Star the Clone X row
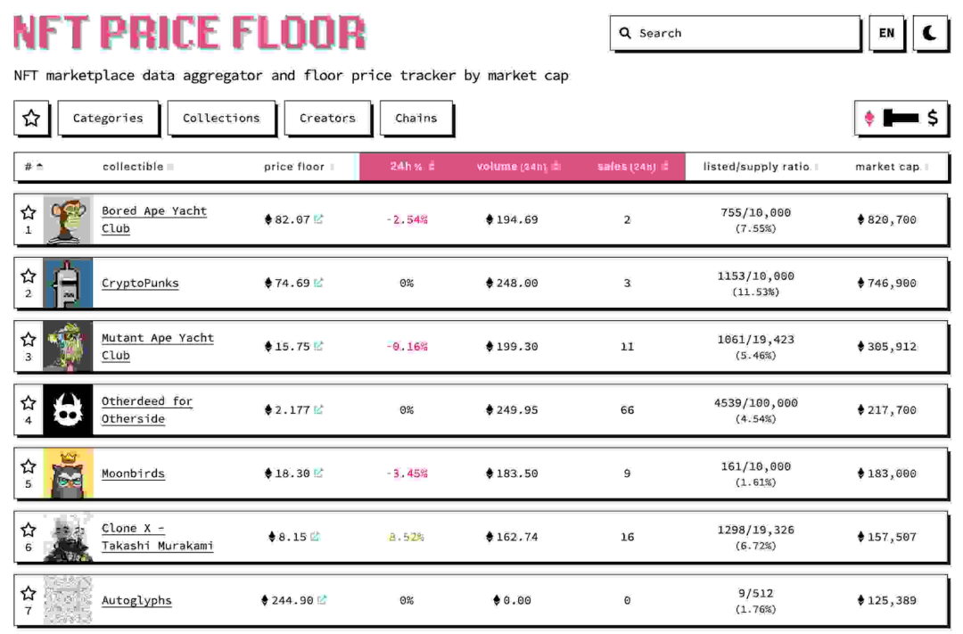The height and width of the screenshot is (634, 963). click(x=29, y=530)
